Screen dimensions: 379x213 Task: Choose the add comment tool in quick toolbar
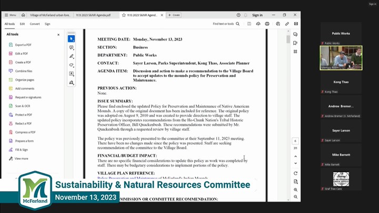point(71,47)
